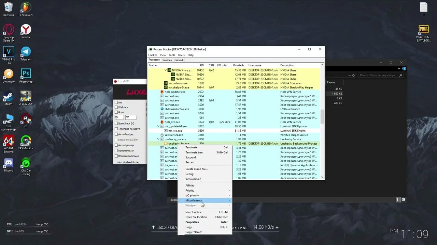Open Unchecky desktop icon
Screen dimensions: 437x245
point(9,76)
